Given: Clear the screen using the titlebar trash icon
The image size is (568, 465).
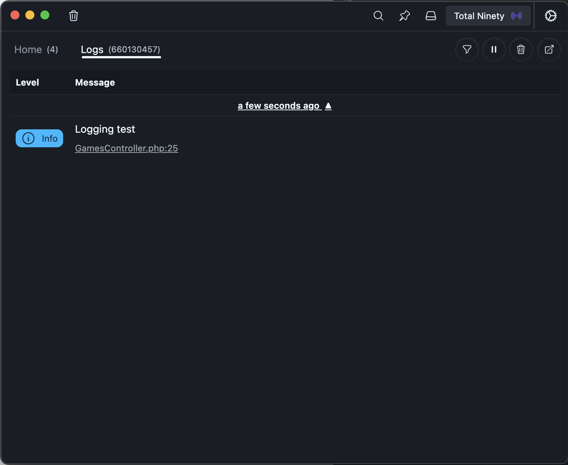Looking at the screenshot, I should tap(73, 16).
